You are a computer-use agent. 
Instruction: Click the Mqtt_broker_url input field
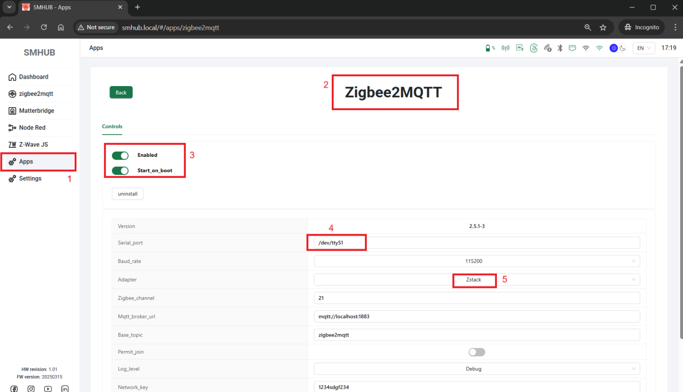[476, 317]
